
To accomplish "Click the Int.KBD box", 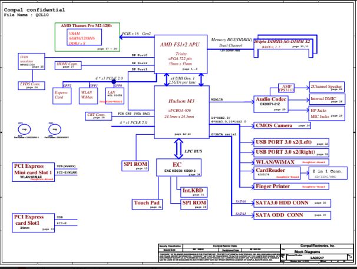I will click(x=194, y=192).
